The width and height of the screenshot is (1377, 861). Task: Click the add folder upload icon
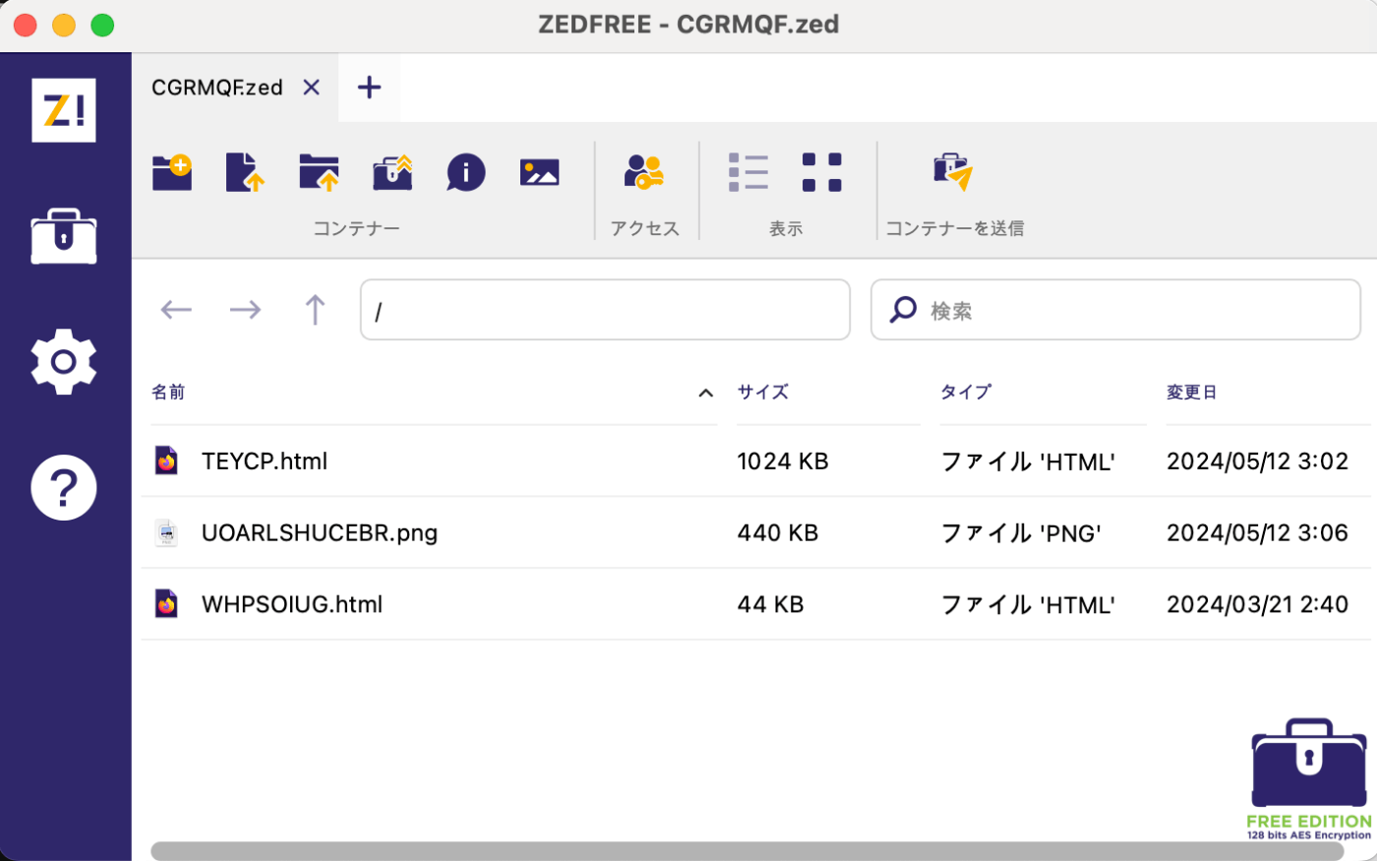click(x=319, y=172)
